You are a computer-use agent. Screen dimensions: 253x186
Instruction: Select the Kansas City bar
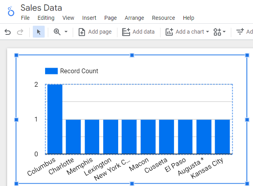click(222, 137)
